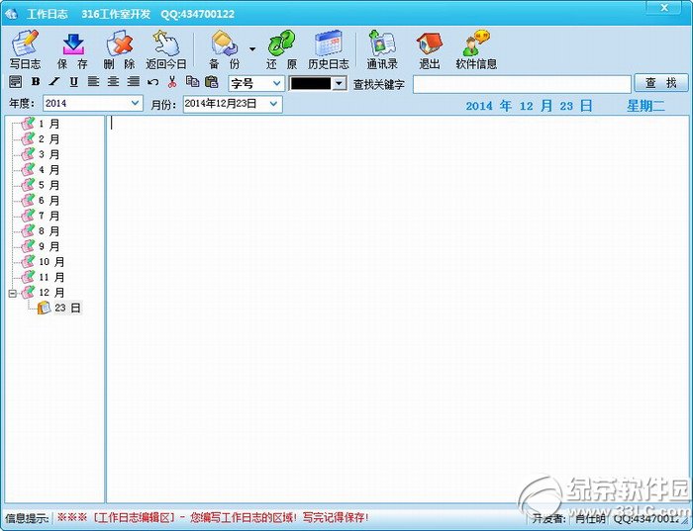
Task: Paste from clipboard
Action: click(212, 81)
